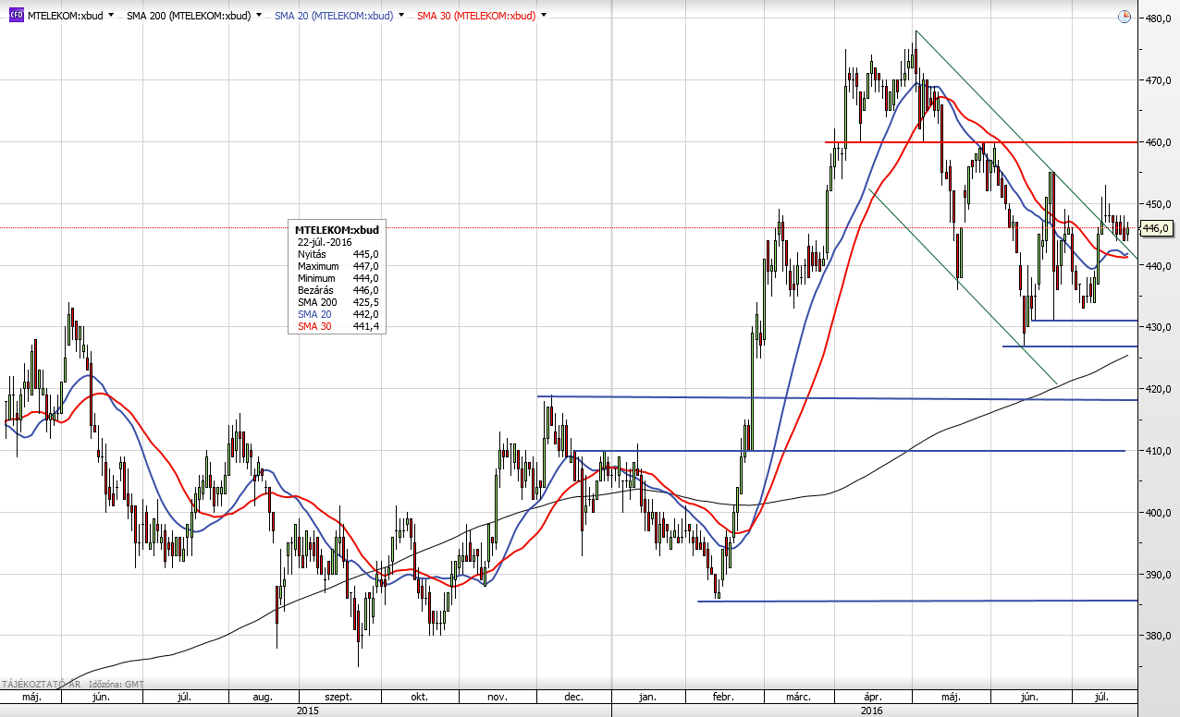Click the aug. month label on time axis
Screen dimensions: 1180x717
coord(262,698)
